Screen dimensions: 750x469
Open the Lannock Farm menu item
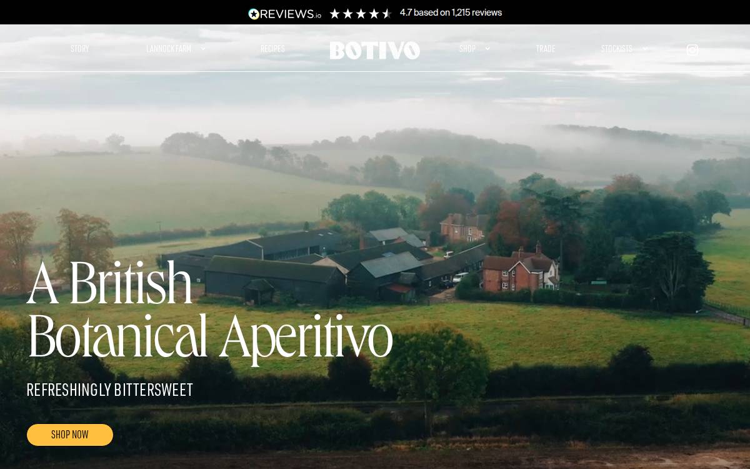[x=169, y=49]
